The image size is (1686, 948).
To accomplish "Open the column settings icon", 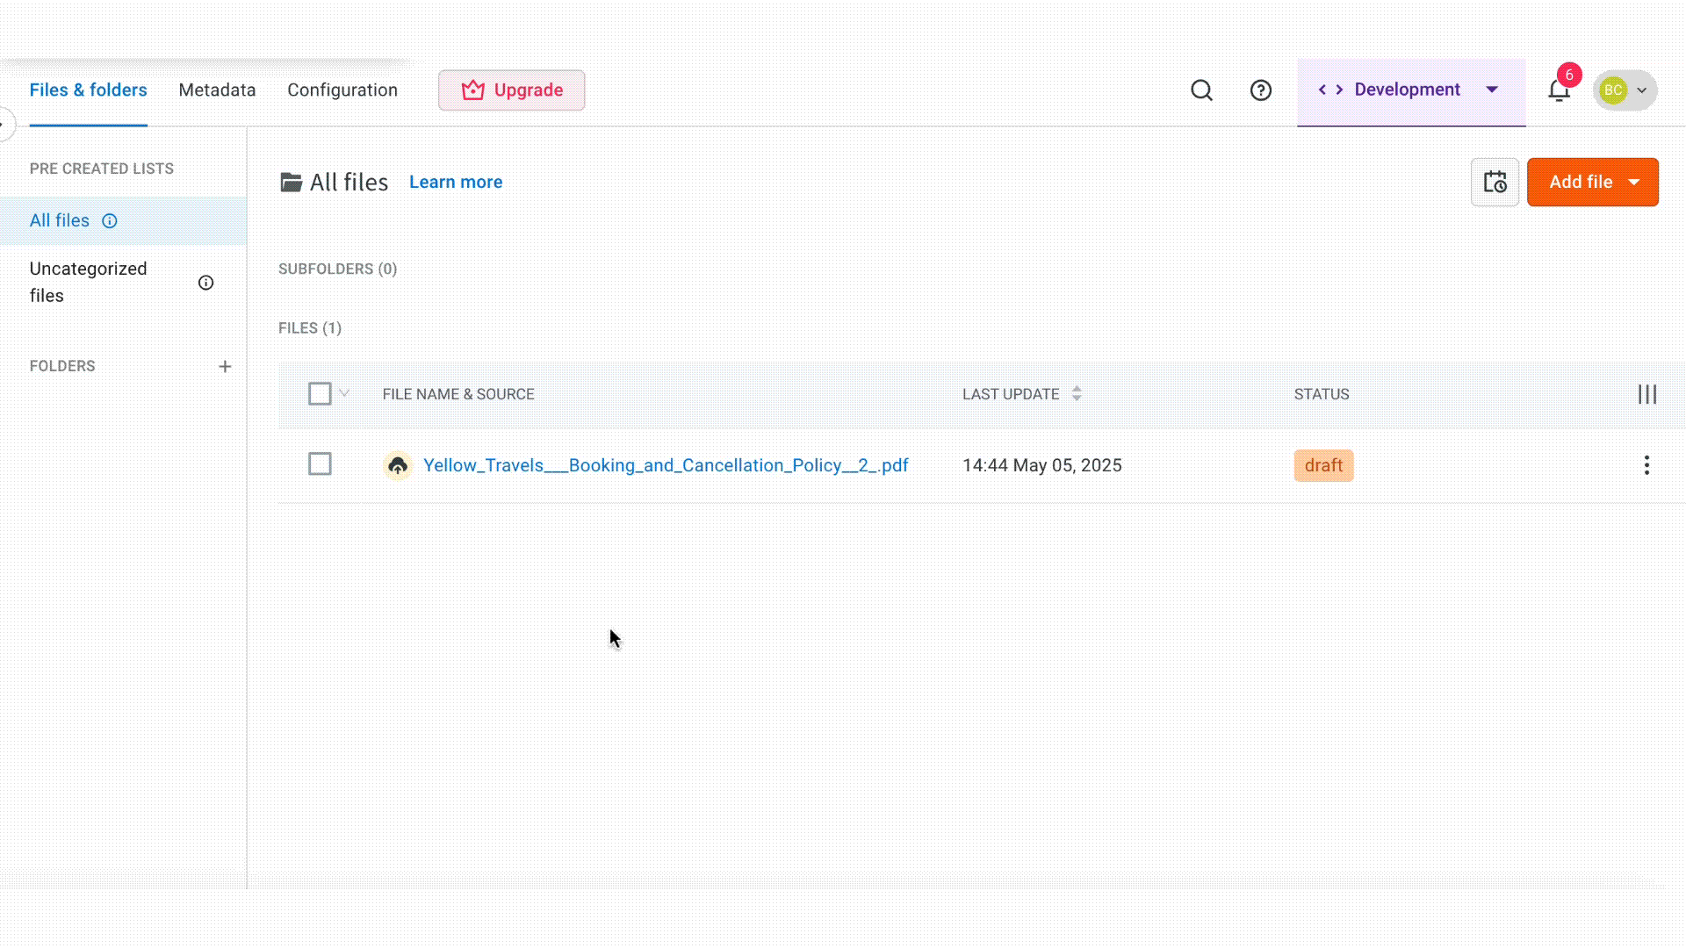I will click(x=1646, y=394).
